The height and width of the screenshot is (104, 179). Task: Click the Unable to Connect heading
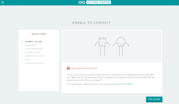[91, 23]
